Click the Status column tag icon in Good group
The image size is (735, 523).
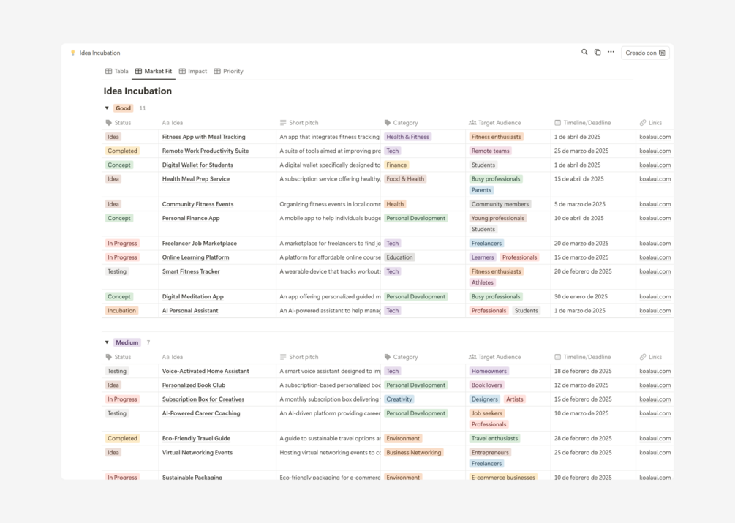(109, 123)
